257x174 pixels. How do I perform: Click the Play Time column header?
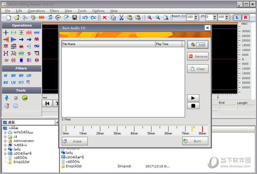[168, 44]
